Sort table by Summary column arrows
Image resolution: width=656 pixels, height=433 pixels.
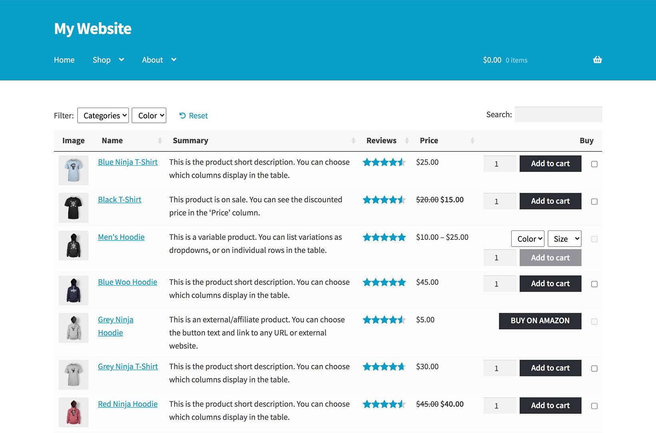pos(353,140)
